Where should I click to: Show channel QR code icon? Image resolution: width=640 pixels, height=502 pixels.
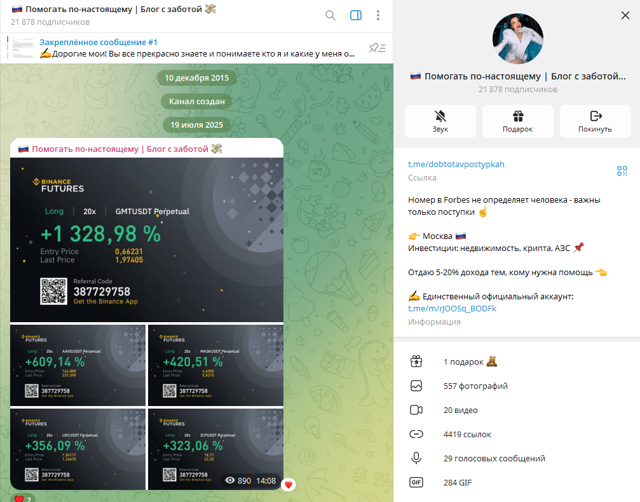click(x=622, y=170)
